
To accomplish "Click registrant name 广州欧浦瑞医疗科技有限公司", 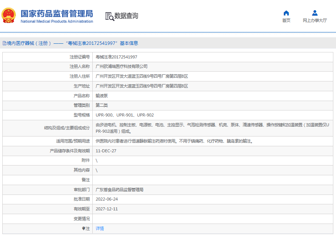I will [x=121, y=66].
